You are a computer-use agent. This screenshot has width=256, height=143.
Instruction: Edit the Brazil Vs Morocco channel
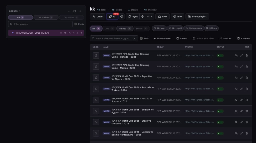241,122
